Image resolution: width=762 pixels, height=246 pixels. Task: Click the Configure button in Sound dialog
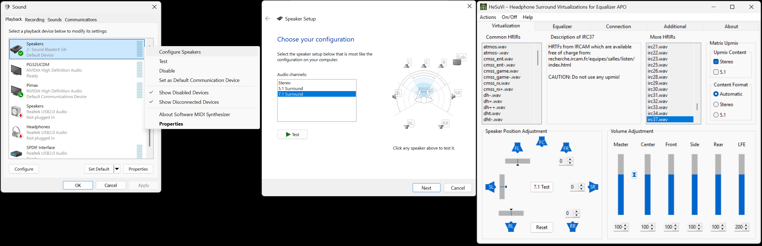tap(24, 169)
